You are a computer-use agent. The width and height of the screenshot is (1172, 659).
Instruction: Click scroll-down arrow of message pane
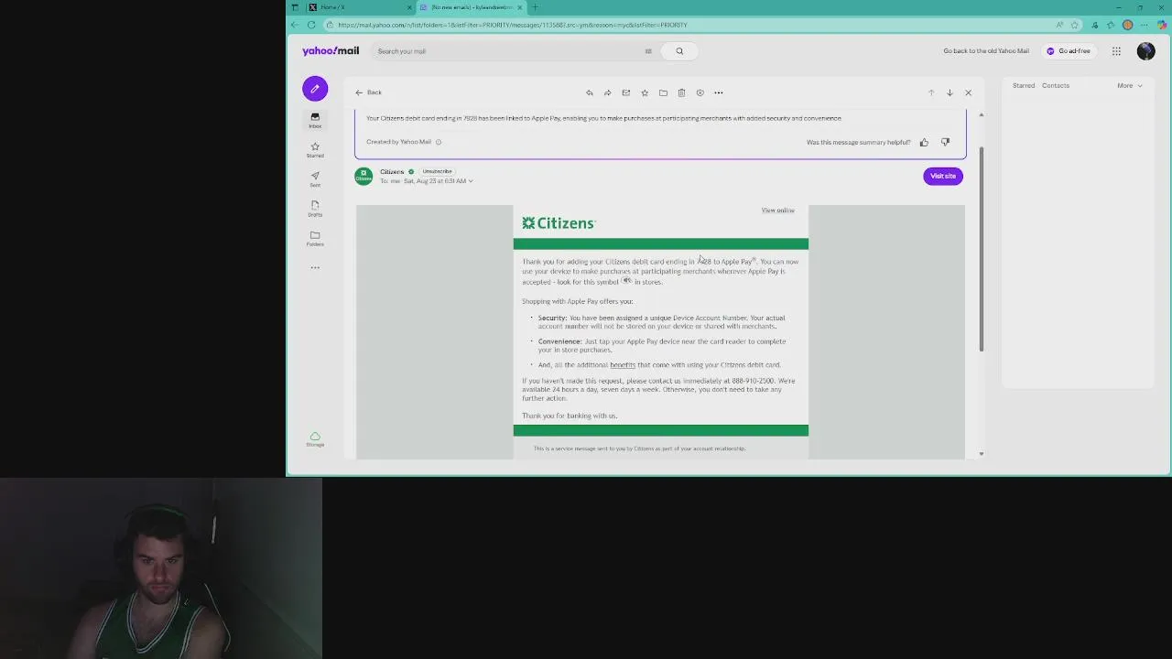(981, 454)
